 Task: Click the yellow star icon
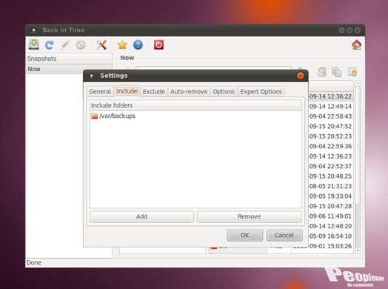[122, 44]
